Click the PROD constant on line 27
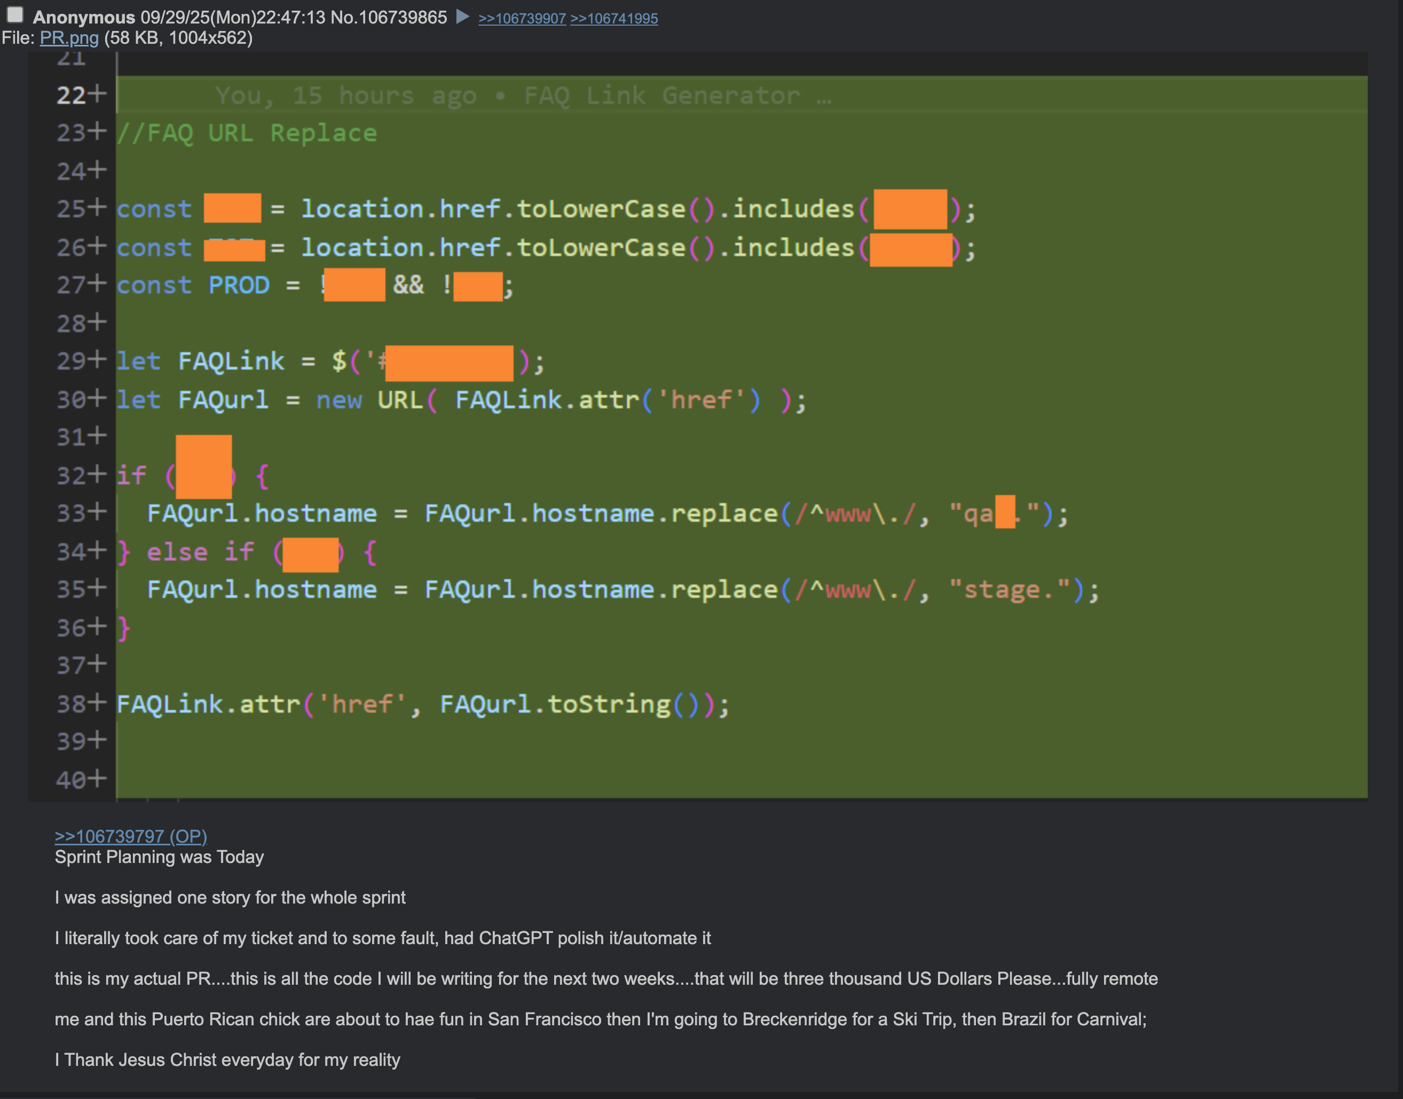 coord(239,285)
